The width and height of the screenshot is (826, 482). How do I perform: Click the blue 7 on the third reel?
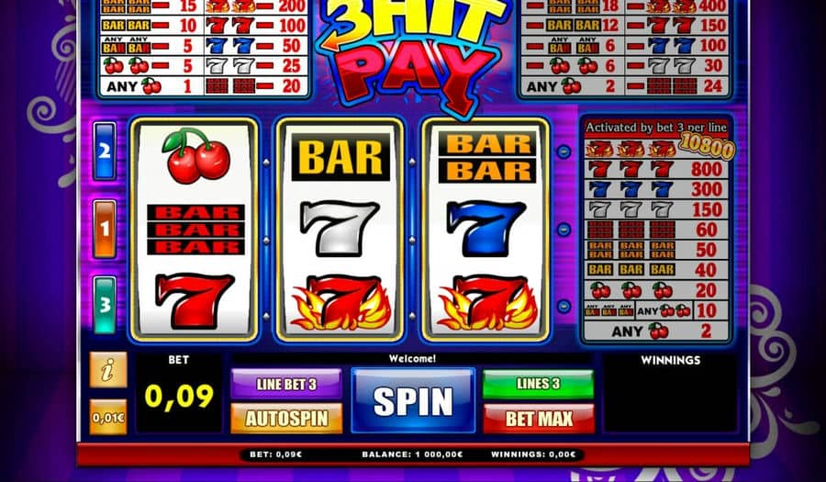pyautogui.click(x=486, y=228)
